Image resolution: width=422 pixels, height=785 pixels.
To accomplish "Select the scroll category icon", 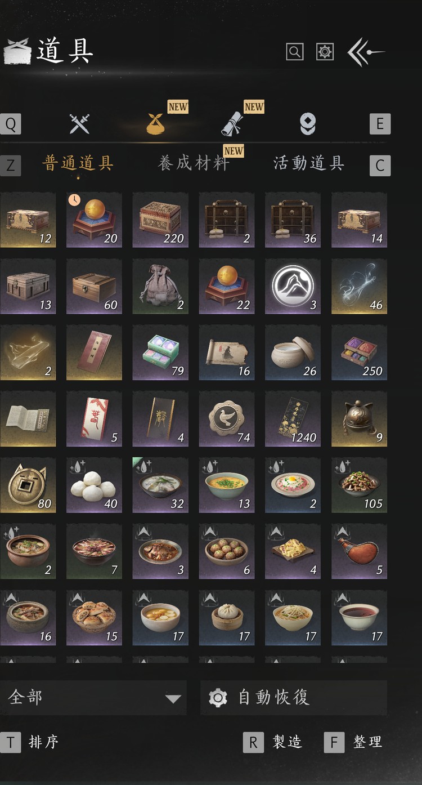I will [x=231, y=124].
